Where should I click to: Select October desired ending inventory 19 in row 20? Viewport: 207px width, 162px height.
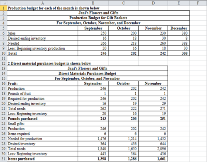point(123,103)
